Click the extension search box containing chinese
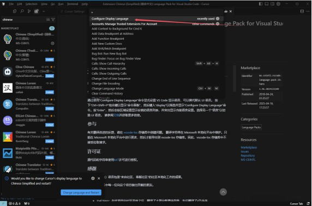 (x=24, y=20)
